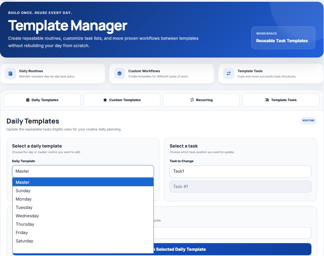Screen dimensions: 324x256
Task: Click the Task #1 disabled field
Action: [240, 187]
